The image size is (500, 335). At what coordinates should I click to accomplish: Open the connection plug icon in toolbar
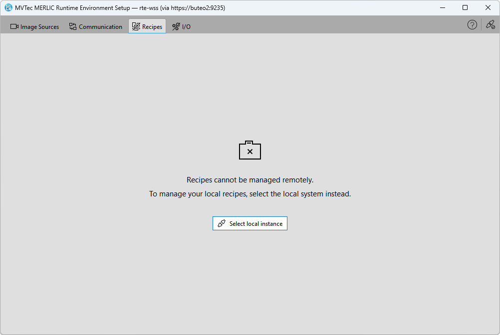tap(491, 25)
